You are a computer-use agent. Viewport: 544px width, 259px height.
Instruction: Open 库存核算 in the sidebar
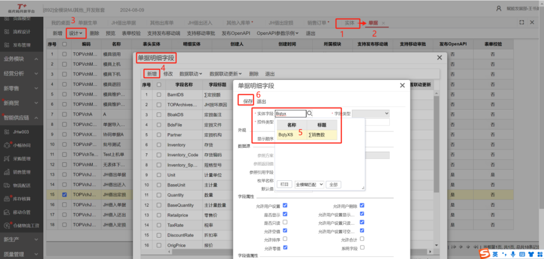[22, 199]
